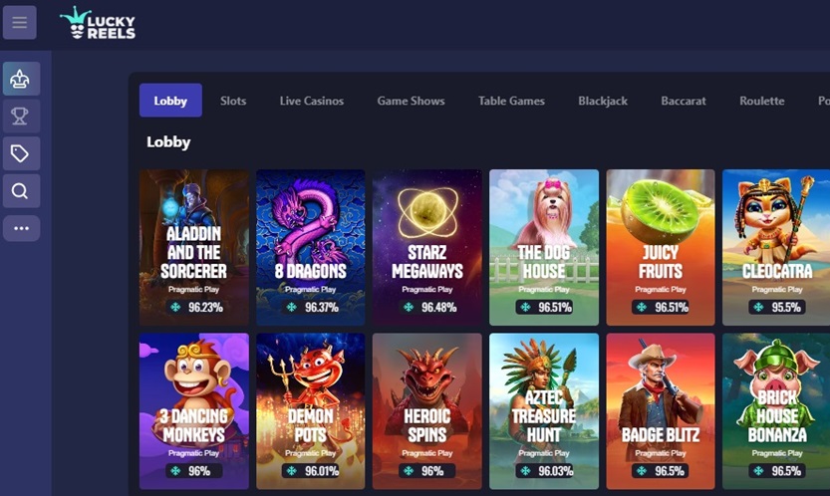Open Aladdin and the Sorcerer game
This screenshot has width=830, height=496.
click(193, 247)
